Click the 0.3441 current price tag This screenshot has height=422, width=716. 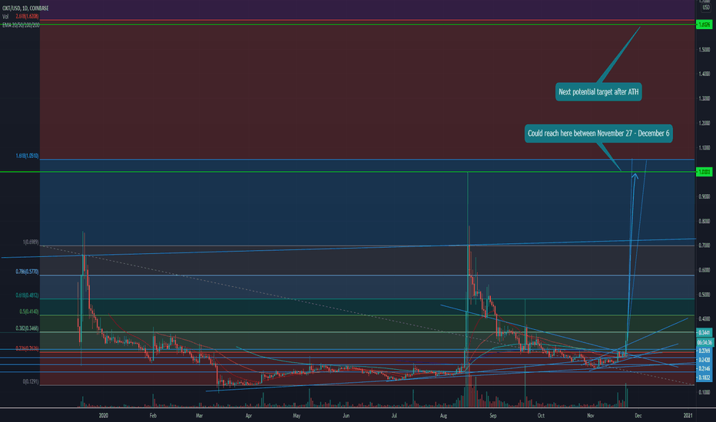(x=704, y=332)
